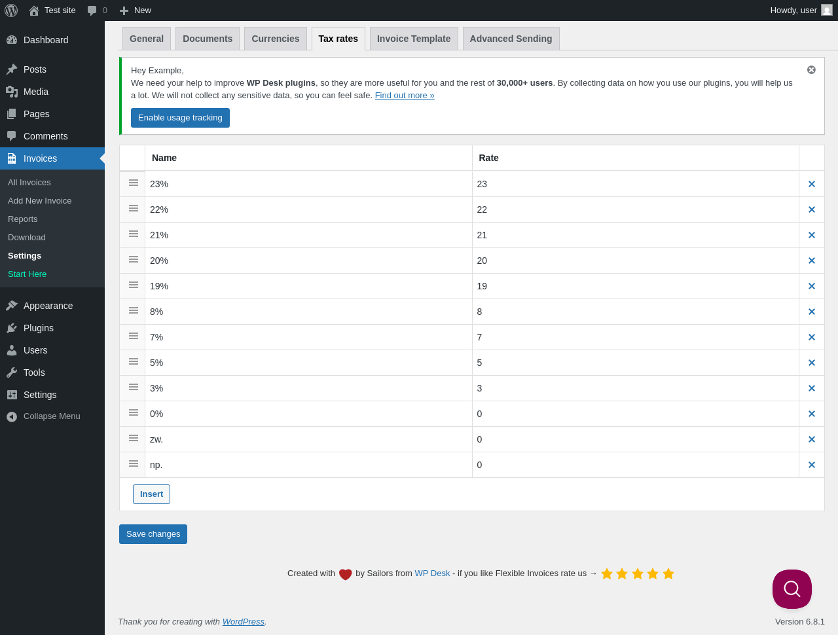Open the Invoice Template tab
Image resolution: width=838 pixels, height=635 pixels.
(x=414, y=39)
